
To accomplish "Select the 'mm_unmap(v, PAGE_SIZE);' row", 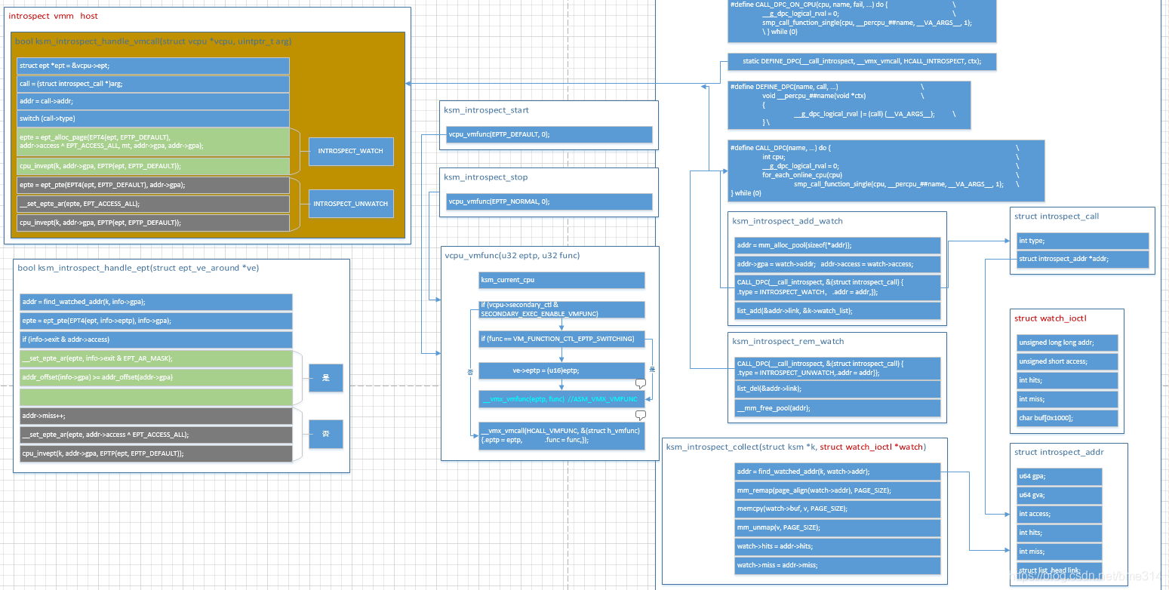I will pyautogui.click(x=838, y=527).
